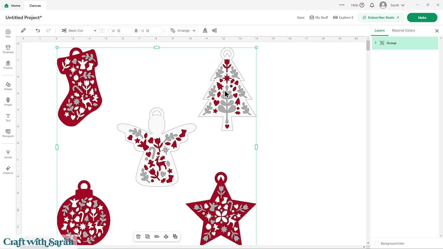Image resolution: width=443 pixels, height=249 pixels.
Task: Open the Monogram tool
Action: 8,133
